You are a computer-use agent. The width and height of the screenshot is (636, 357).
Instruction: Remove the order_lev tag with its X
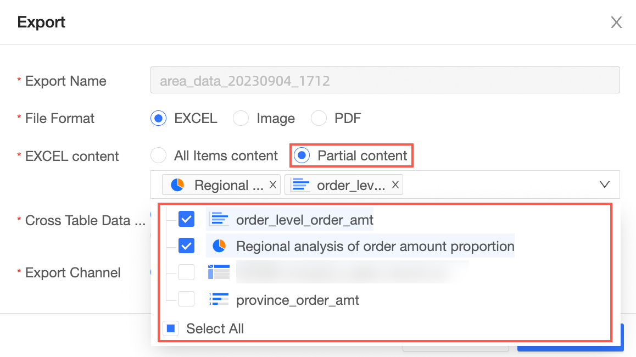point(395,185)
